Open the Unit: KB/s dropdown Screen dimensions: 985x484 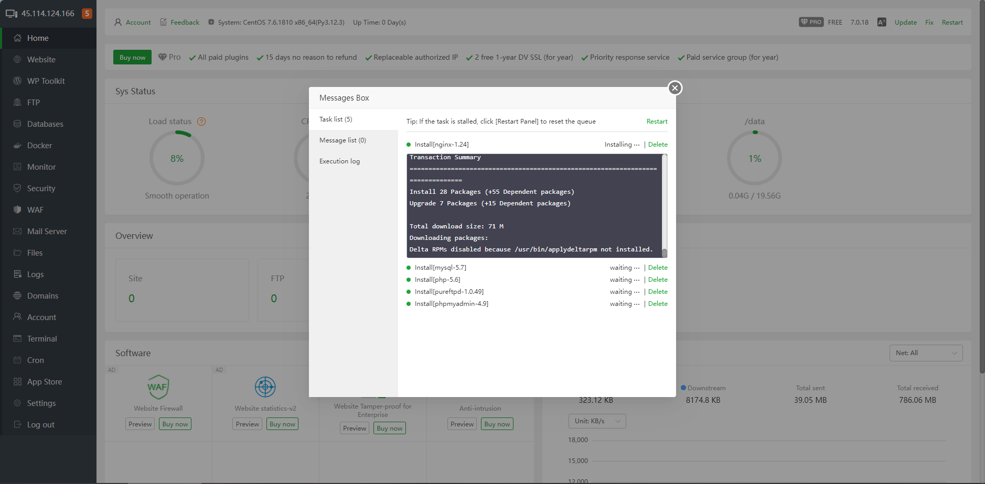[597, 421]
